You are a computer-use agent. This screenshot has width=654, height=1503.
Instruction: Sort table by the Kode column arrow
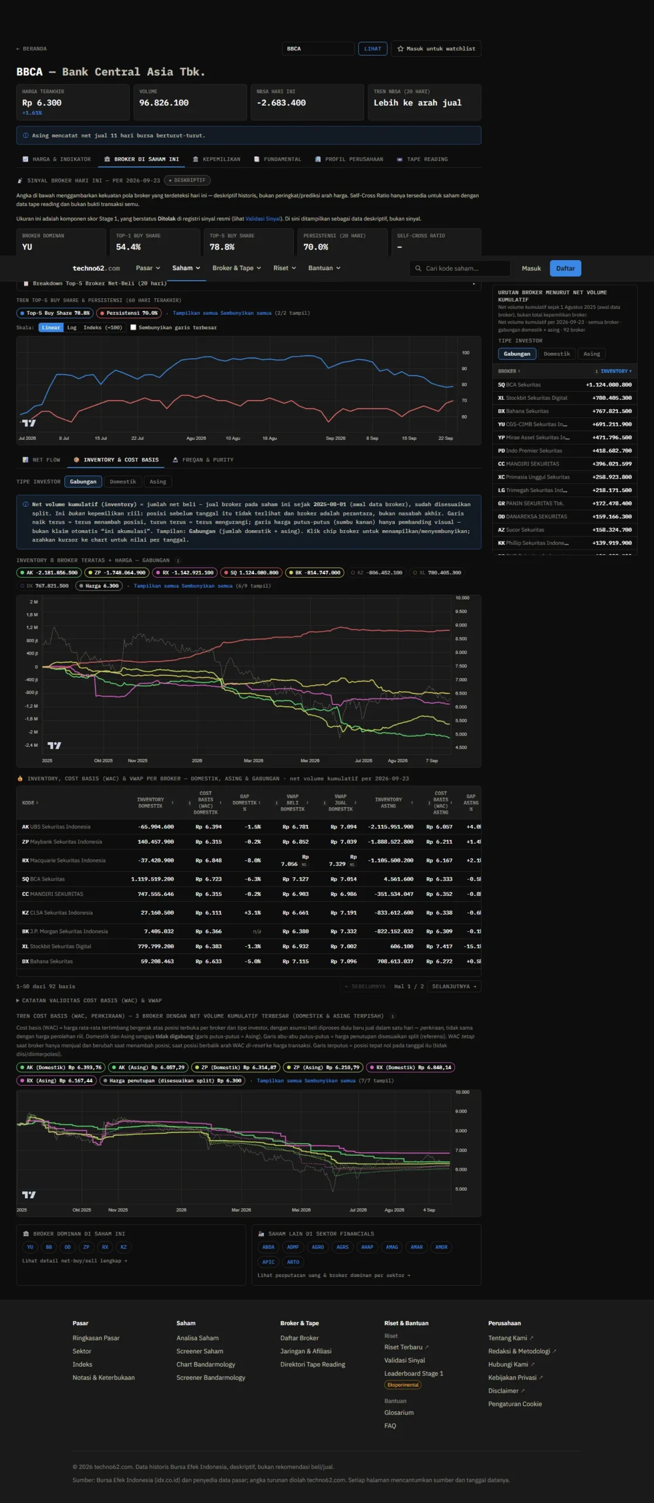click(38, 803)
